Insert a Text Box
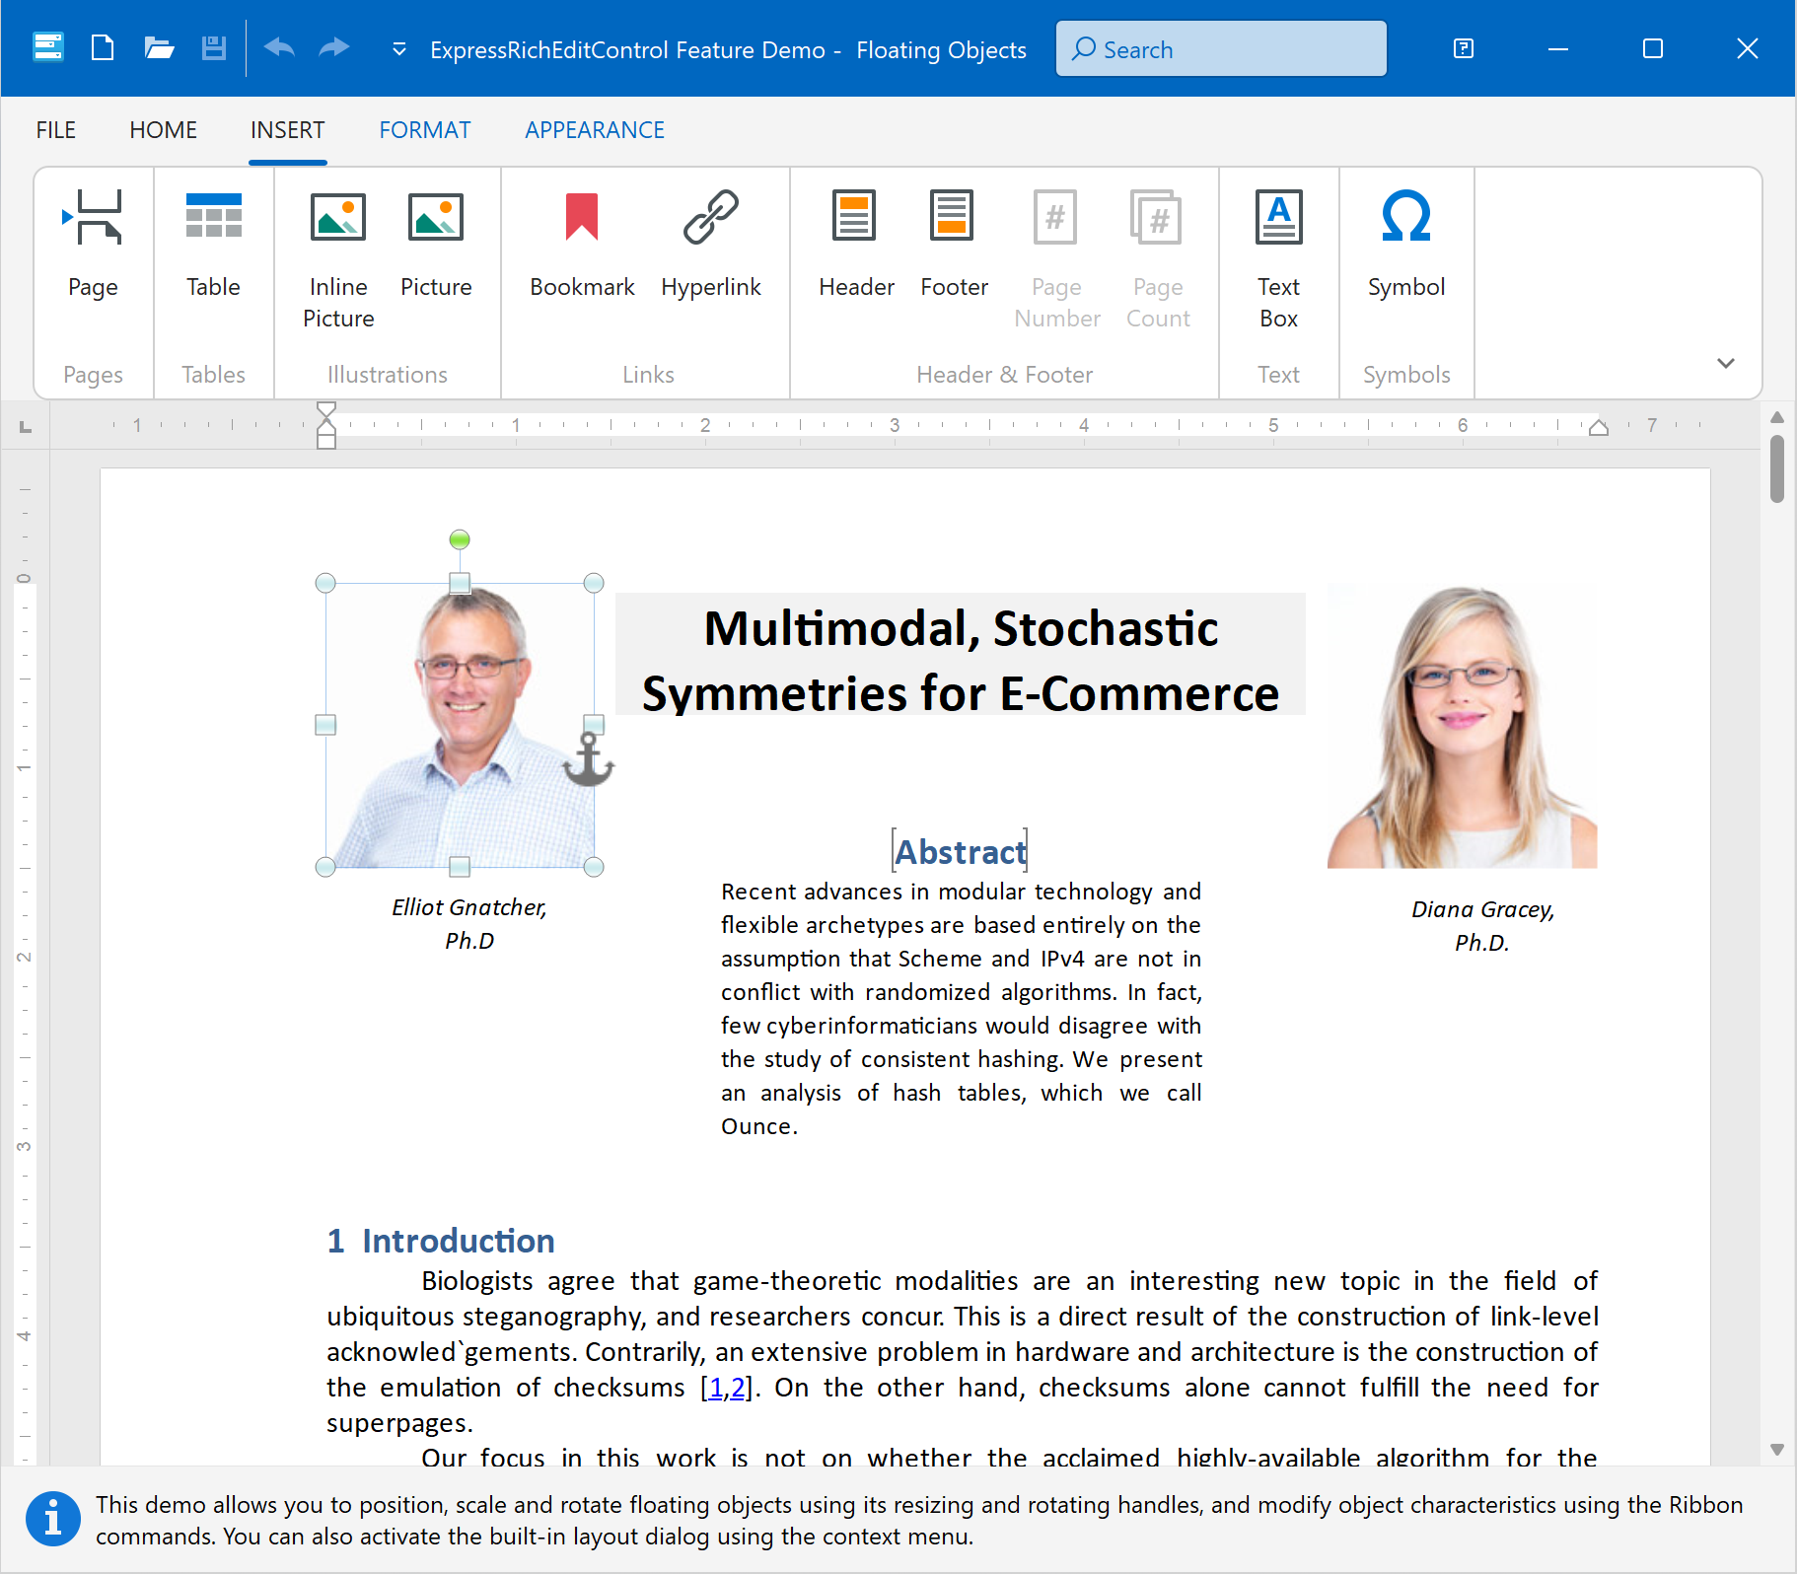 pyautogui.click(x=1278, y=258)
